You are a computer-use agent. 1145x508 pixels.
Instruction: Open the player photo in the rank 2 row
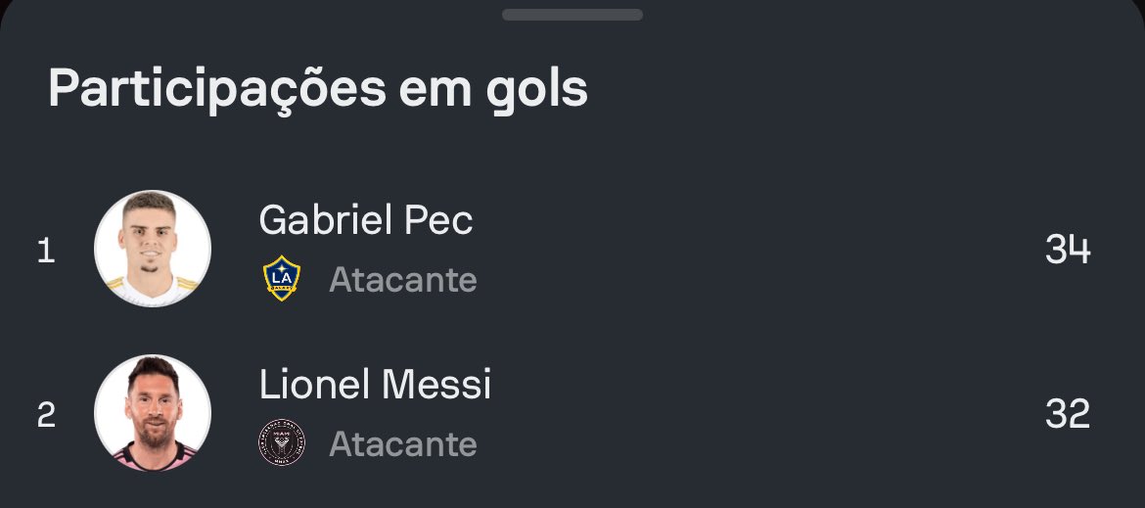153,412
